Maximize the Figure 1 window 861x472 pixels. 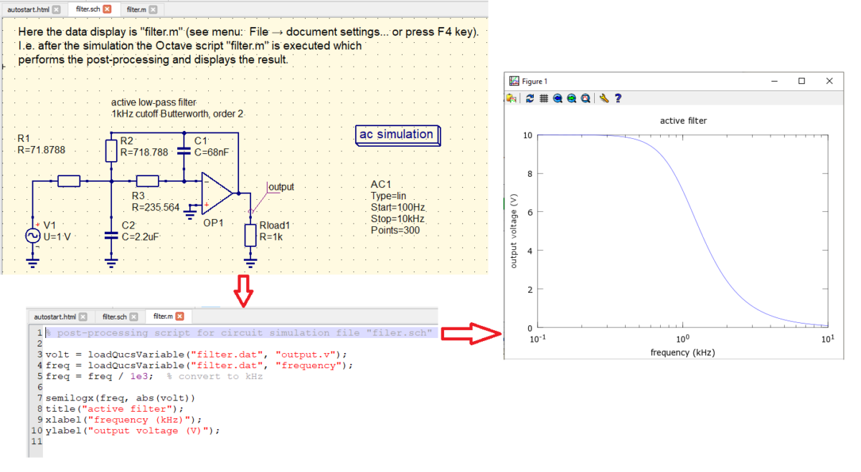[x=801, y=81]
